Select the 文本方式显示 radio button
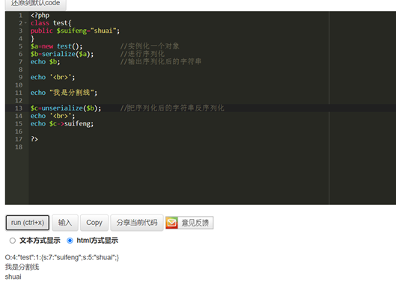 (x=13, y=241)
